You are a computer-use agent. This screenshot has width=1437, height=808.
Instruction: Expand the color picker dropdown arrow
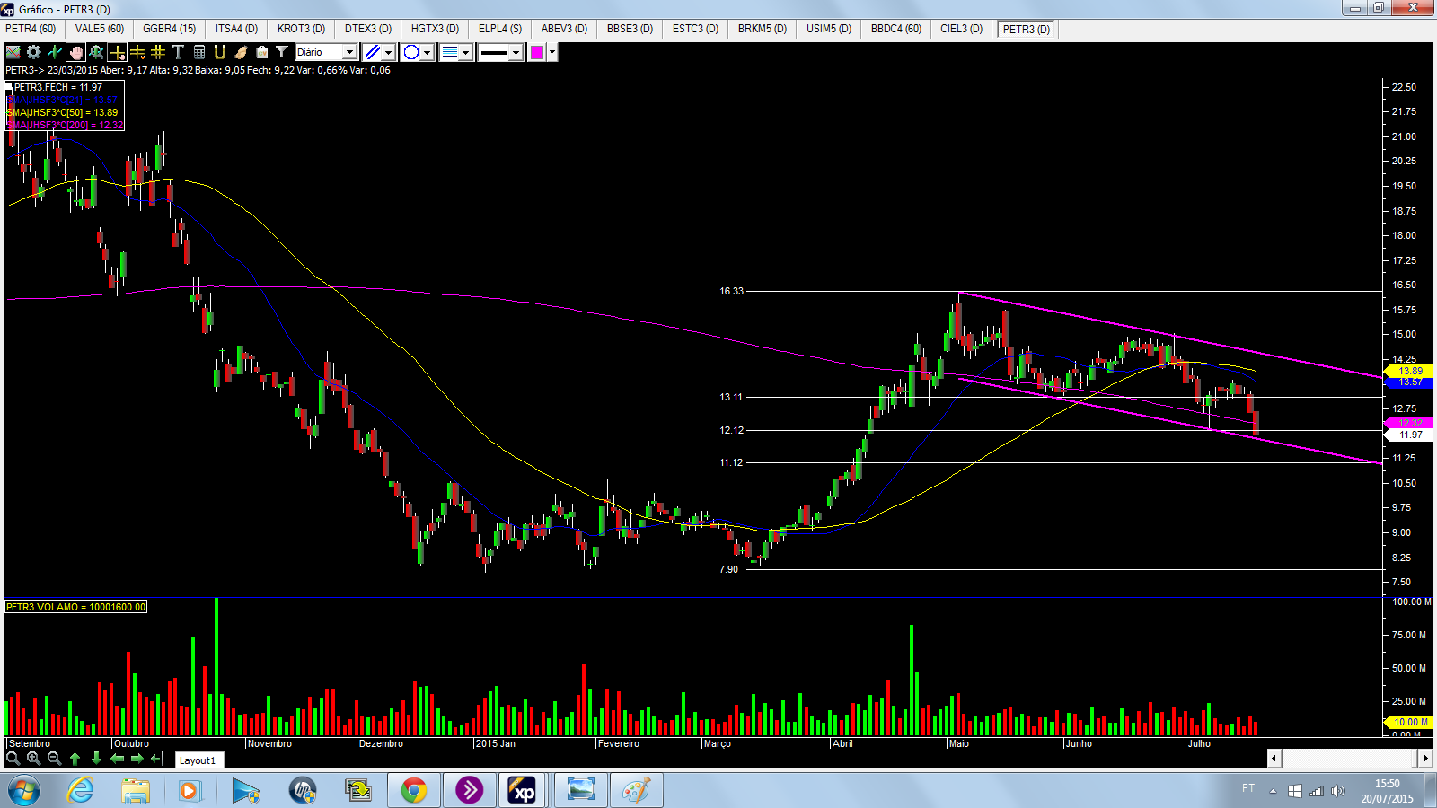point(552,52)
